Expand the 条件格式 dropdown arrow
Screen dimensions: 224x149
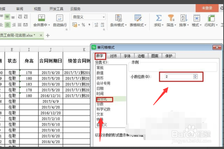[126, 25]
